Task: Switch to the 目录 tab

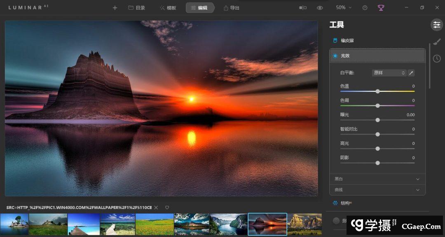Action: [136, 8]
